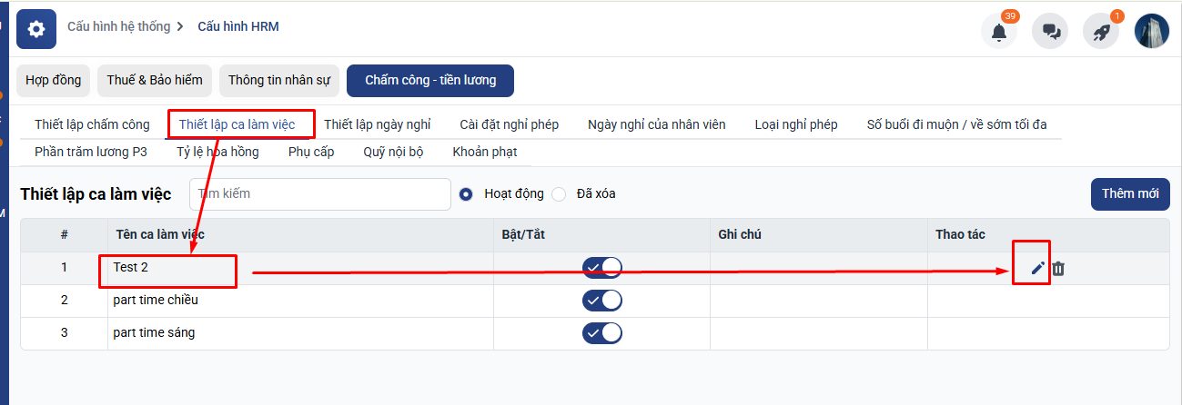Select the Hoạt động radio button
Viewport: 1182px width, 405px height.
[x=467, y=193]
